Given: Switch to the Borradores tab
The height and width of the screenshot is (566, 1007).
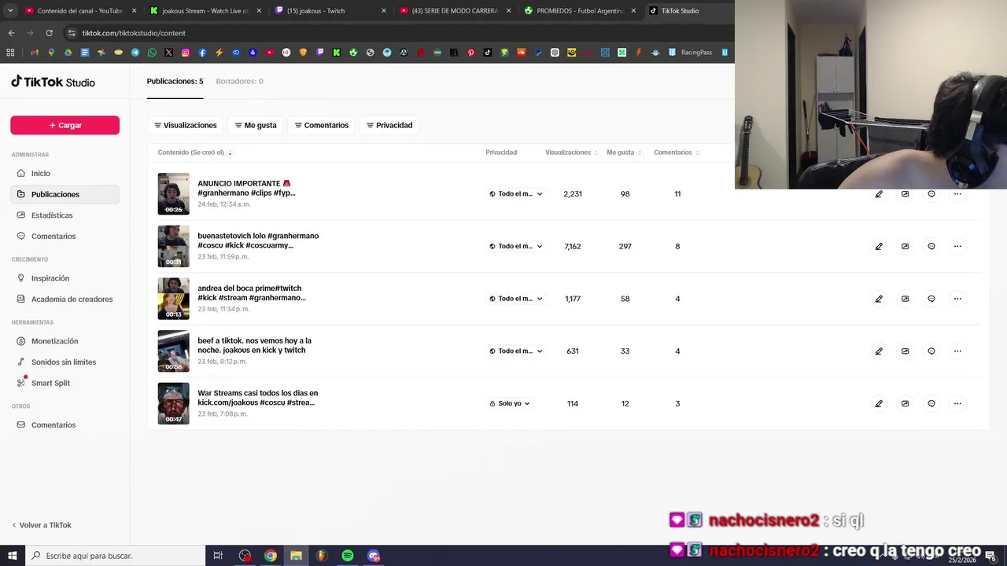Looking at the screenshot, I should click(239, 81).
